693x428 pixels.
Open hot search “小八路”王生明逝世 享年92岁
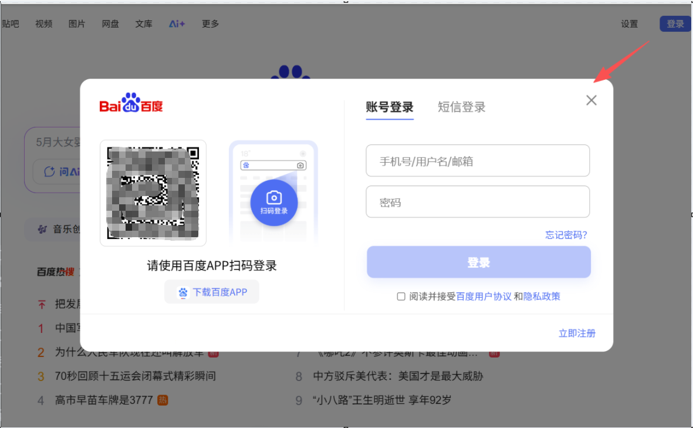[383, 400]
